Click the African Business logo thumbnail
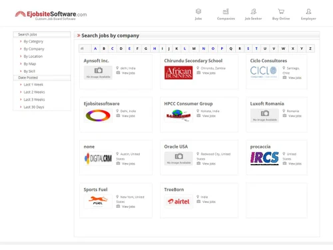The image size is (333, 250). (x=178, y=73)
